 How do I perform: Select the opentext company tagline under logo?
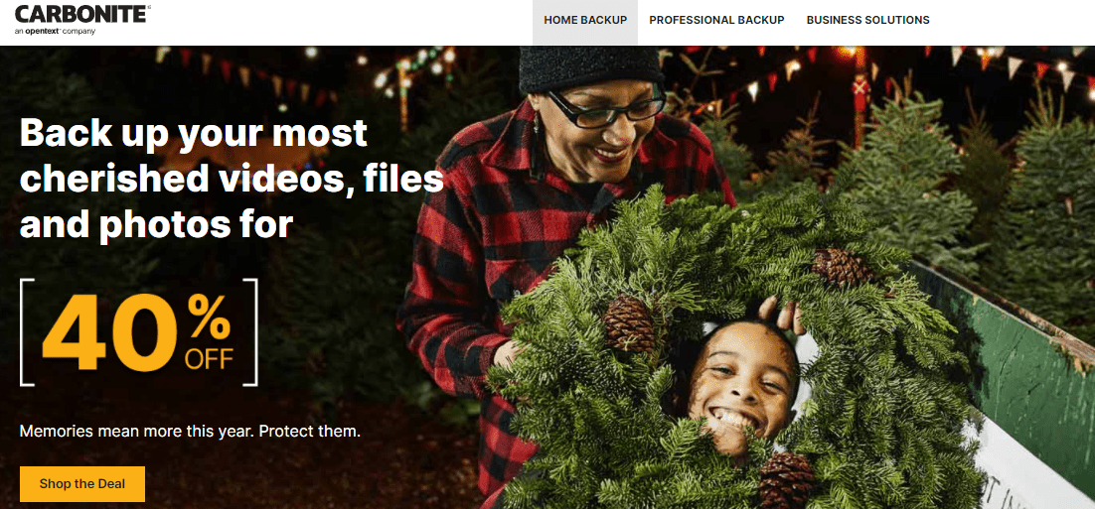[55, 32]
